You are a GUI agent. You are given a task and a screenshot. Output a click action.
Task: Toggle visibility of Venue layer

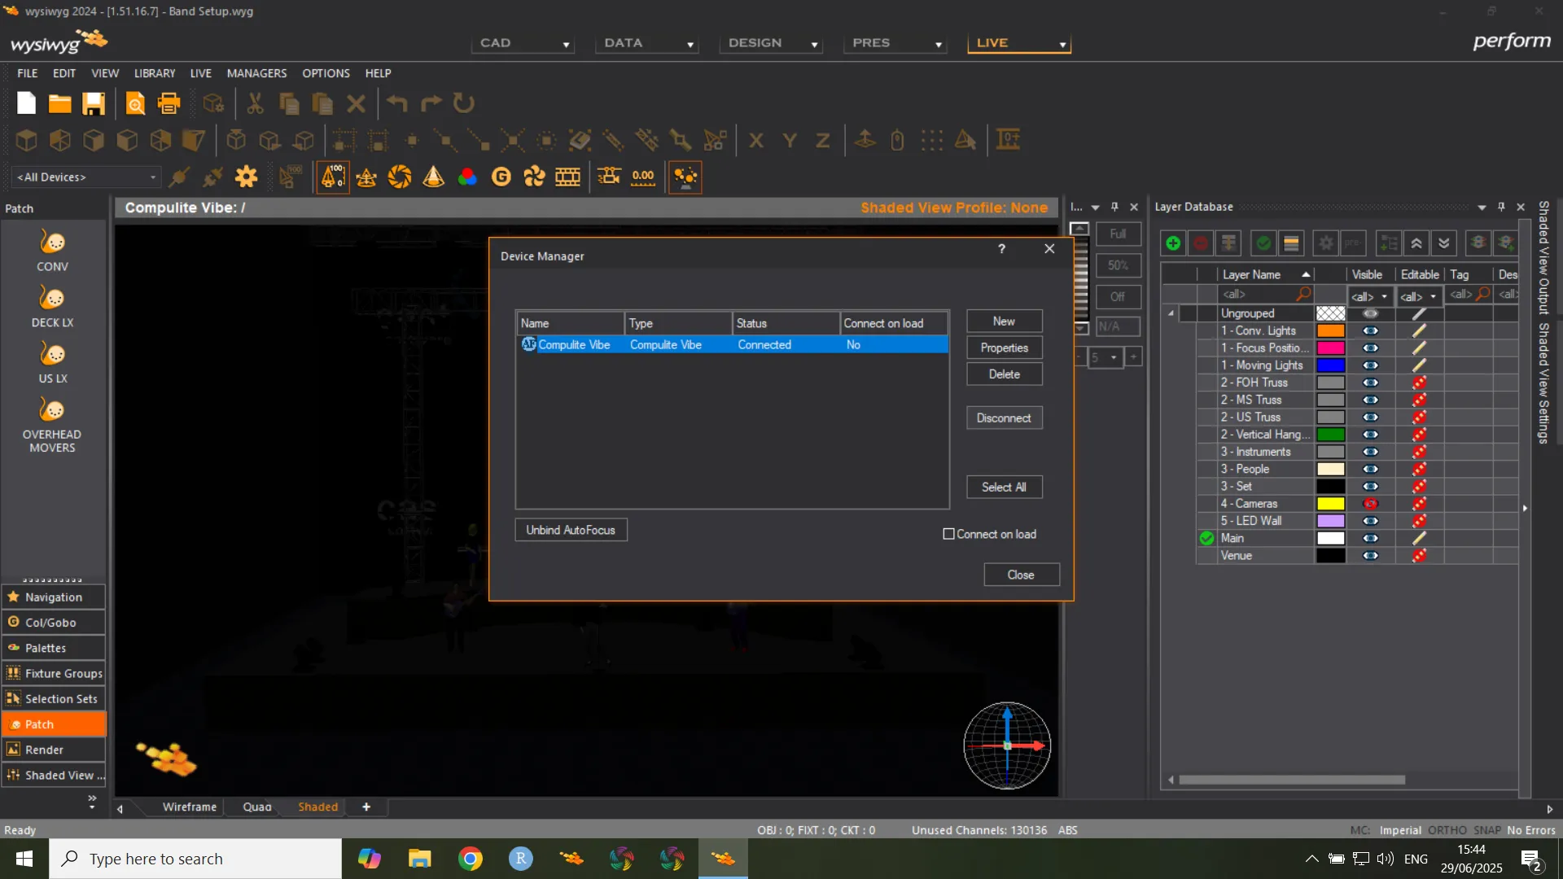coord(1371,556)
